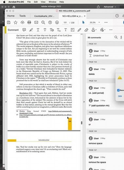The height and width of the screenshot is (170, 124).
Task: Sort comments using the A-Z icon
Action: pyautogui.click(x=121, y=37)
